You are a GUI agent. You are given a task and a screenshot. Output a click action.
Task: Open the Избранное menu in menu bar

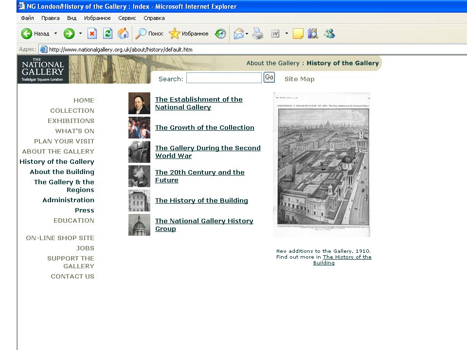tap(97, 18)
